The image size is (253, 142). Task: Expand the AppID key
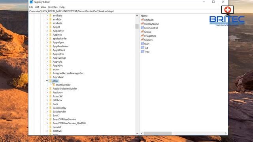(x=47, y=27)
